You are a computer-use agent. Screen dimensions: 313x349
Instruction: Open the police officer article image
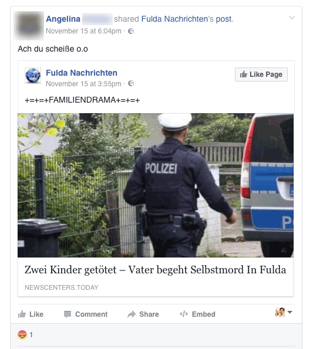156,185
